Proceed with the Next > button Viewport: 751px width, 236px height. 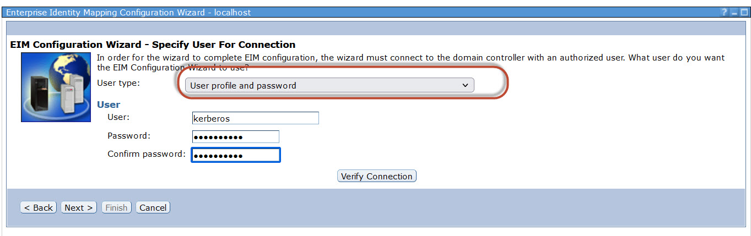click(79, 207)
